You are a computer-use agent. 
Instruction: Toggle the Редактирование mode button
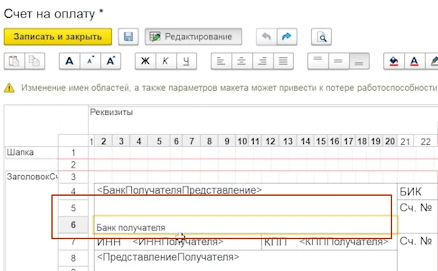pyautogui.click(x=193, y=37)
